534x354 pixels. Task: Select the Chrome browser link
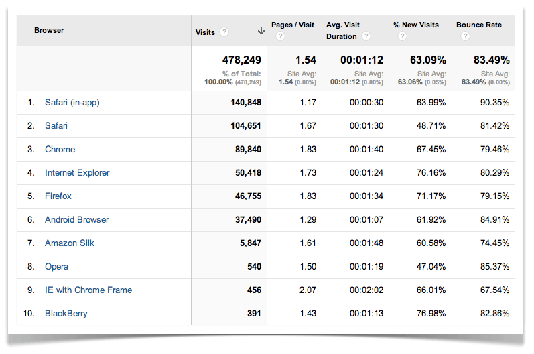[60, 150]
